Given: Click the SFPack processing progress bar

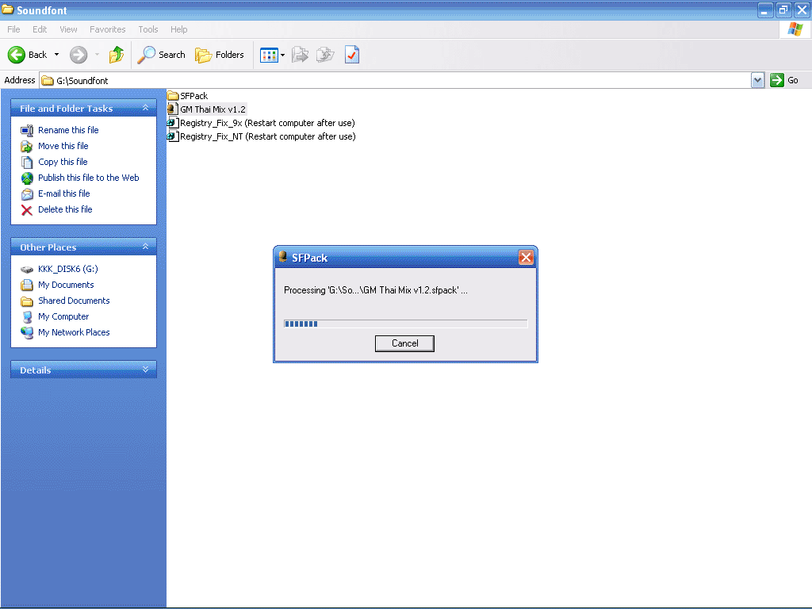Looking at the screenshot, I should 405,324.
